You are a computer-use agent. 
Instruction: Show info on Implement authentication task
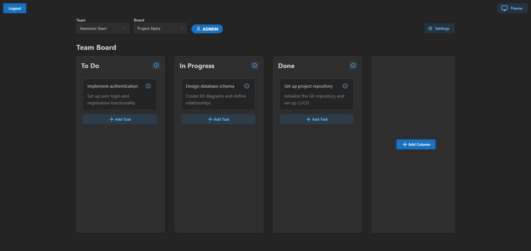click(148, 86)
